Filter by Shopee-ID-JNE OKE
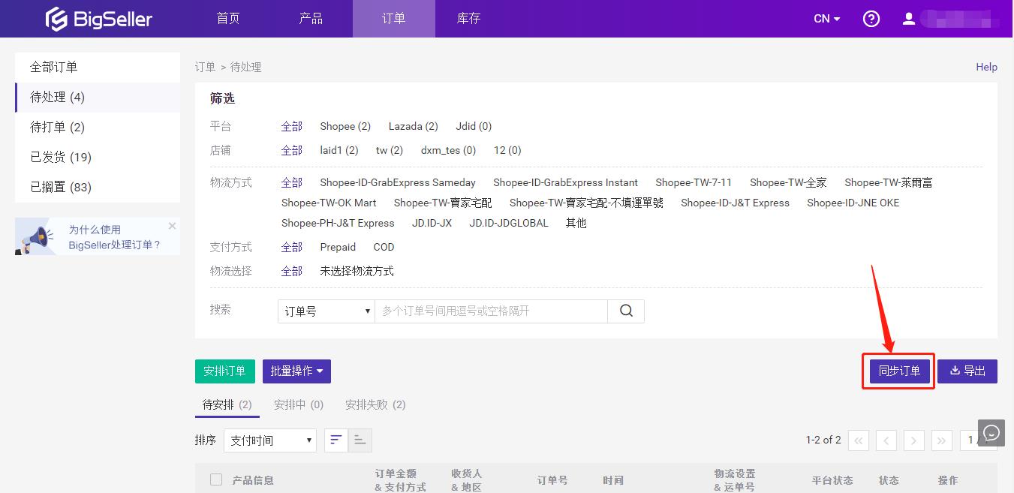 click(853, 203)
